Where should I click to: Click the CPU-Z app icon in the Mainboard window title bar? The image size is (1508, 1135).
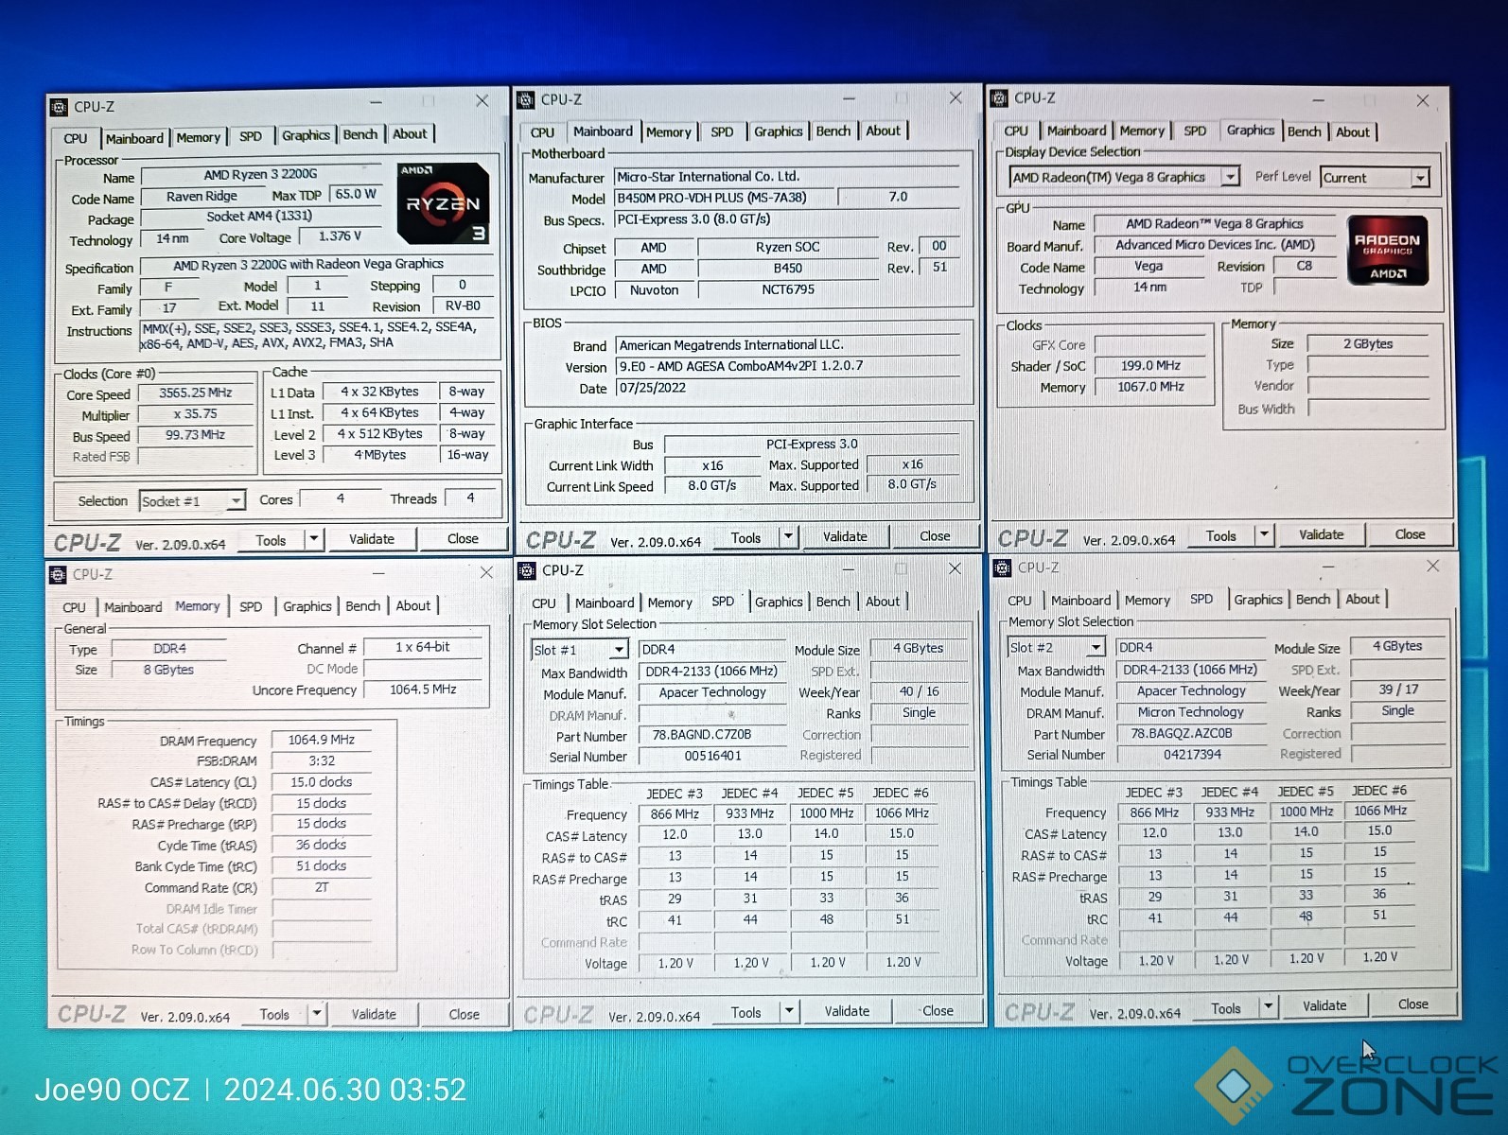point(526,99)
